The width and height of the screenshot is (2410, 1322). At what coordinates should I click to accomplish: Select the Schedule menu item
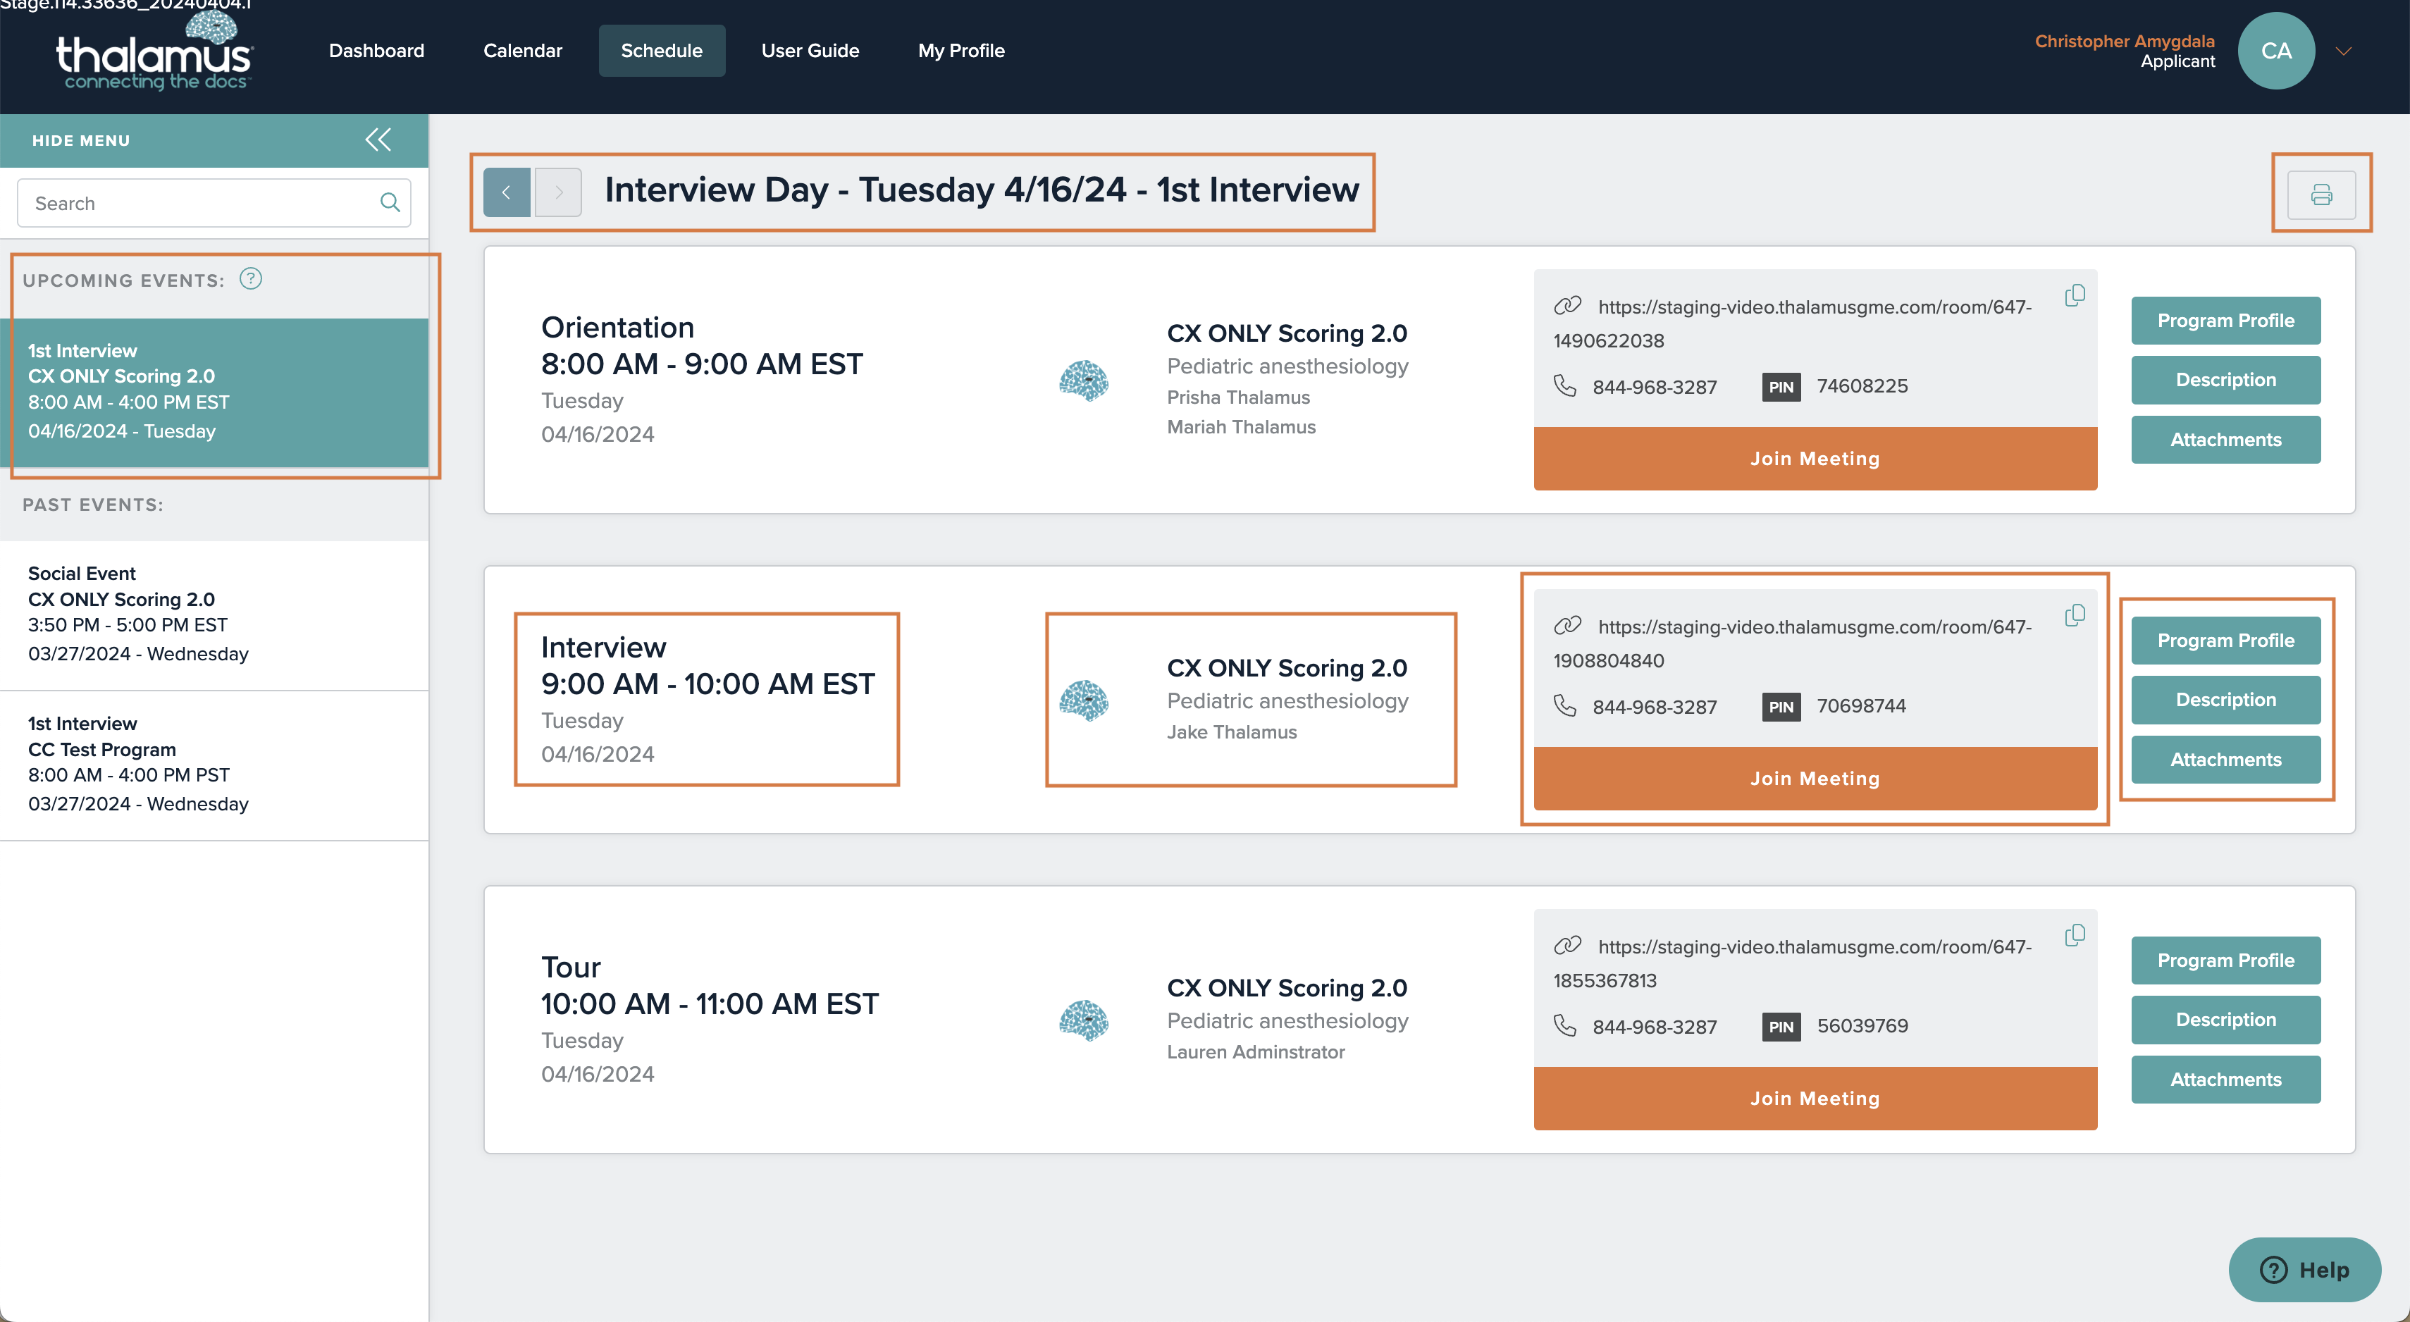point(662,51)
